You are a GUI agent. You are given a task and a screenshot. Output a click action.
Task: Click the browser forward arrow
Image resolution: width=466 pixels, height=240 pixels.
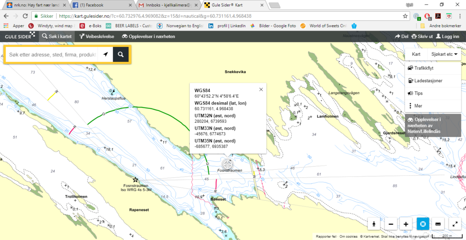[x=16, y=16]
